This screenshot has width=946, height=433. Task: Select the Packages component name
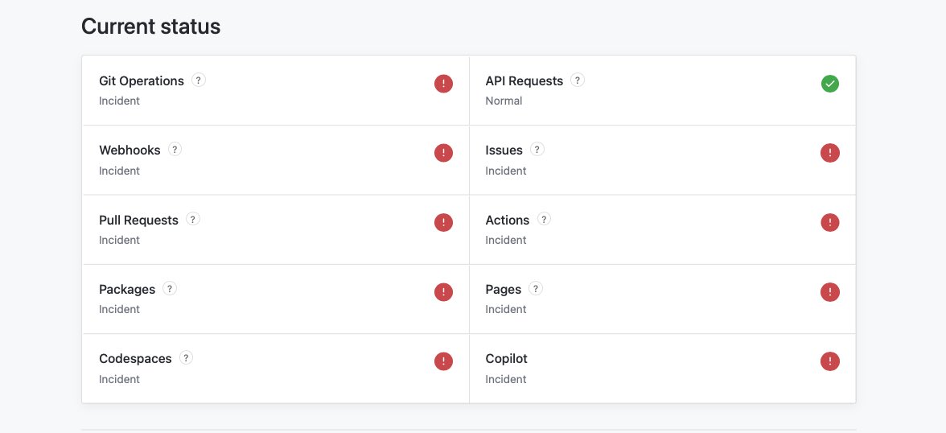(127, 290)
